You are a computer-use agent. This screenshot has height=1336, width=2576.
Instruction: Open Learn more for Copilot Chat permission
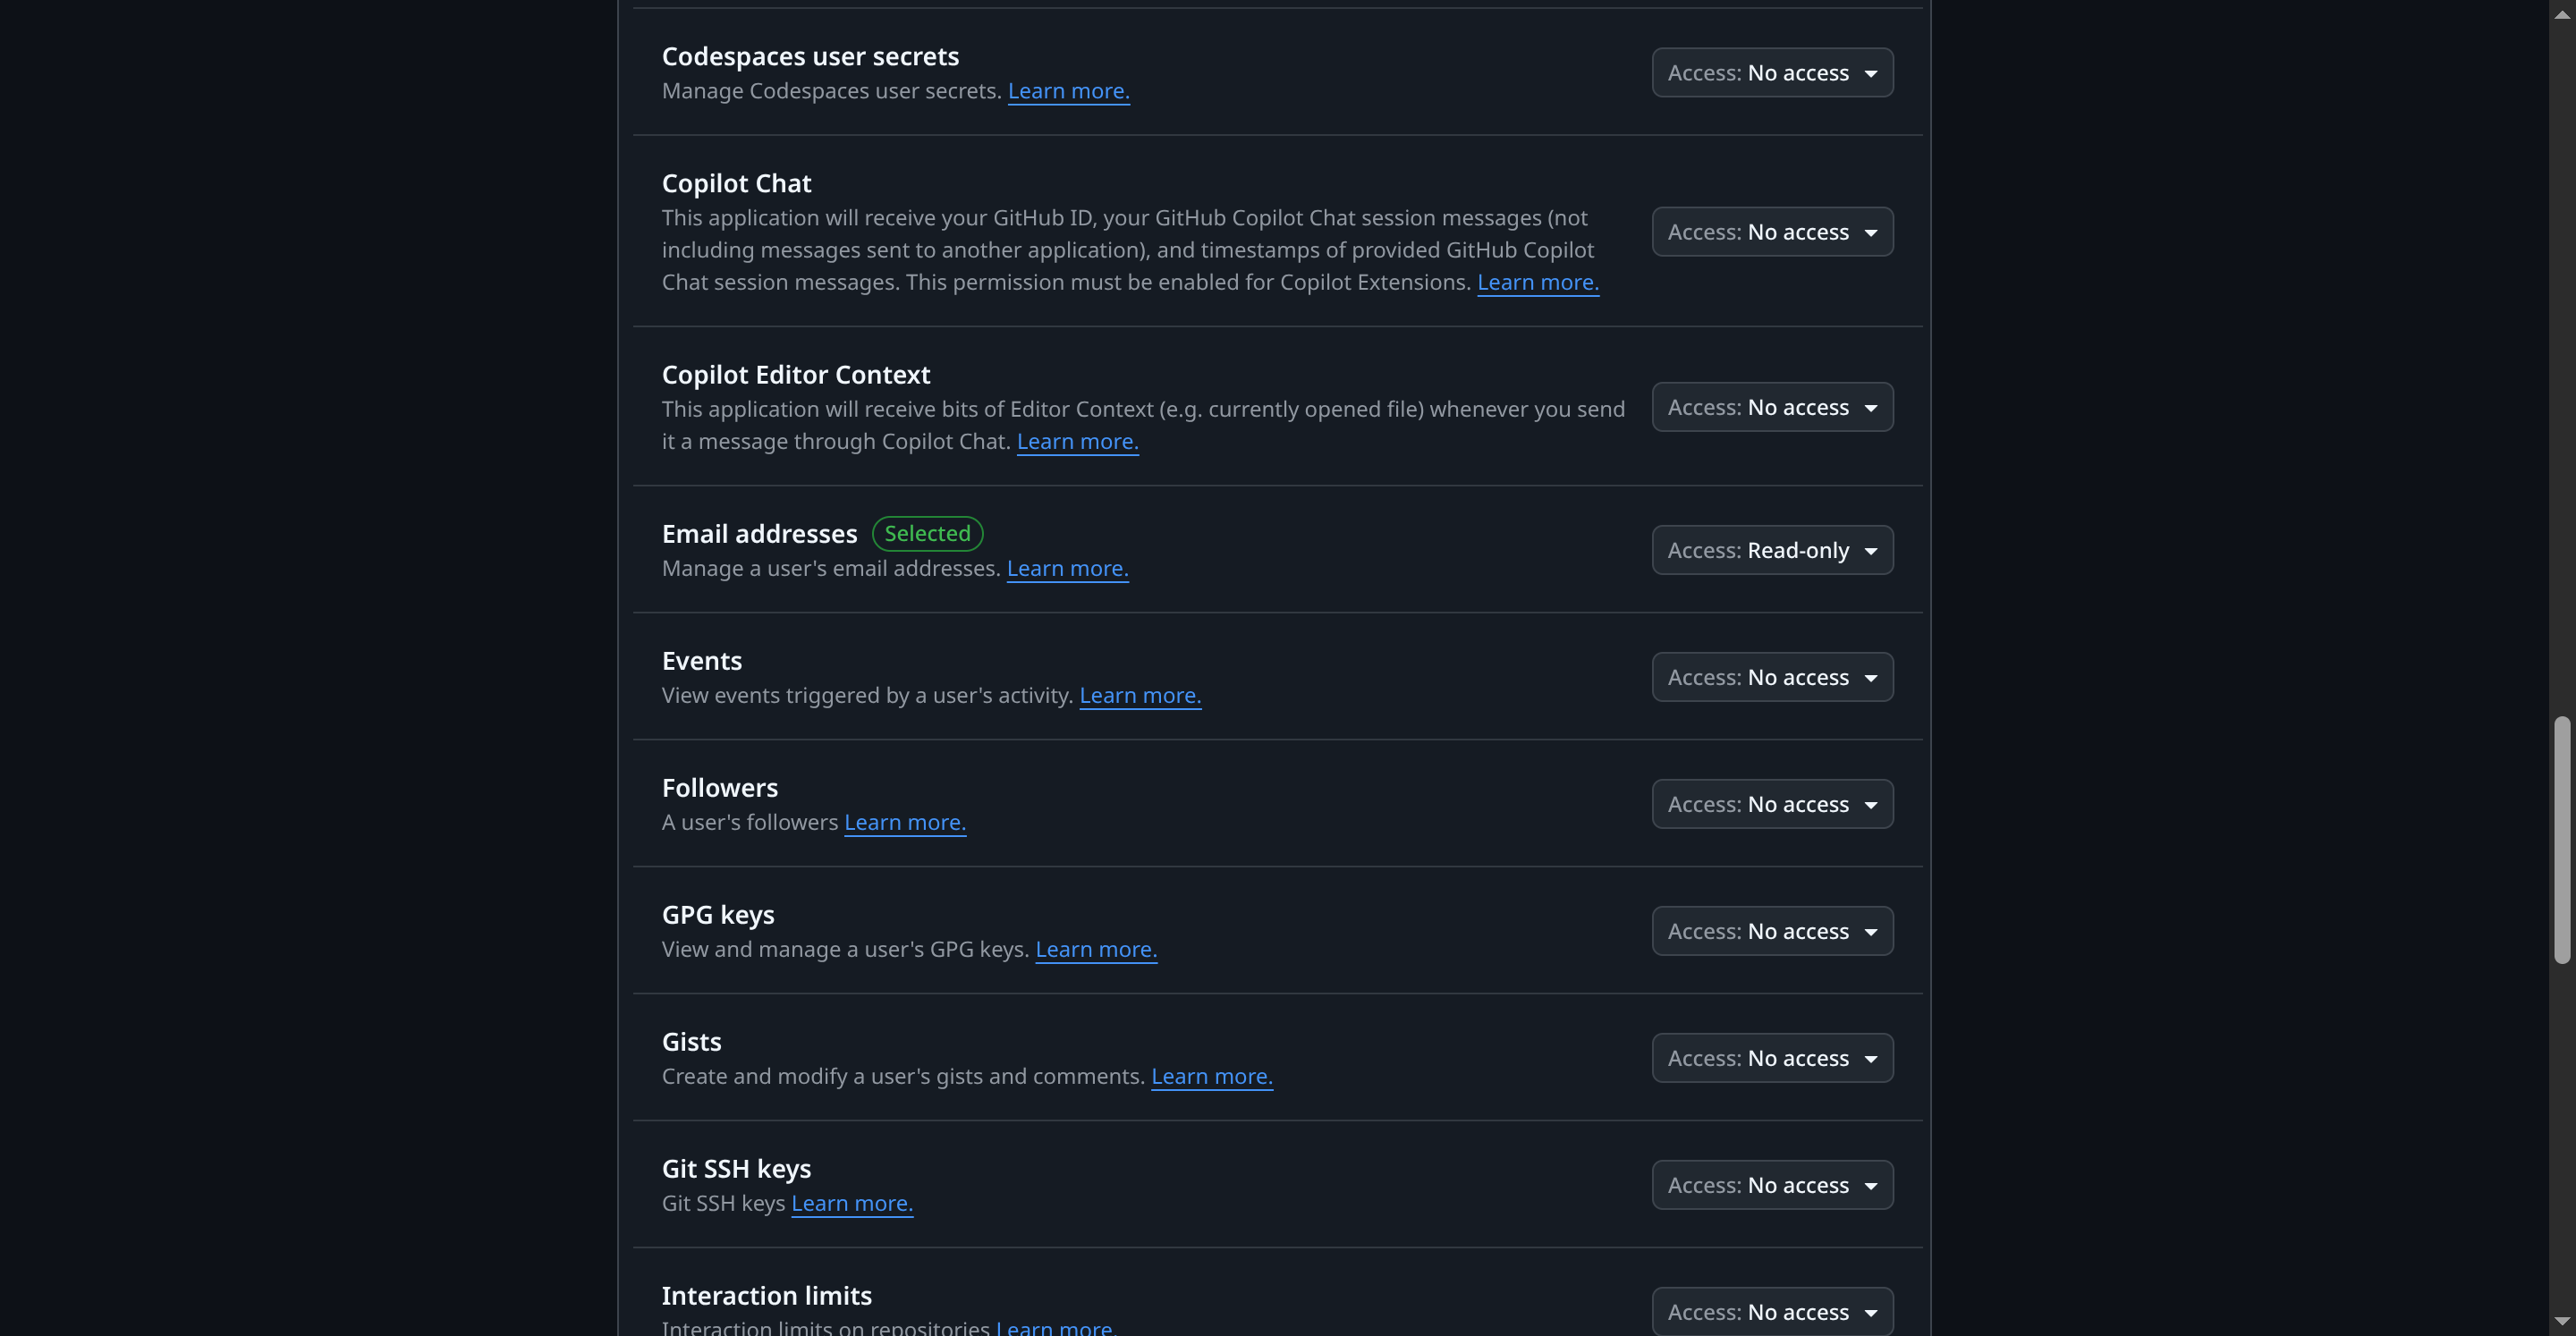(1537, 282)
